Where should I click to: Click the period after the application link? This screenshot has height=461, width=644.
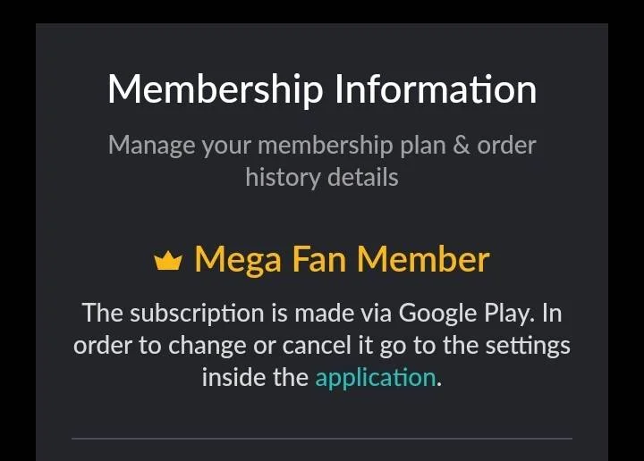(x=439, y=385)
